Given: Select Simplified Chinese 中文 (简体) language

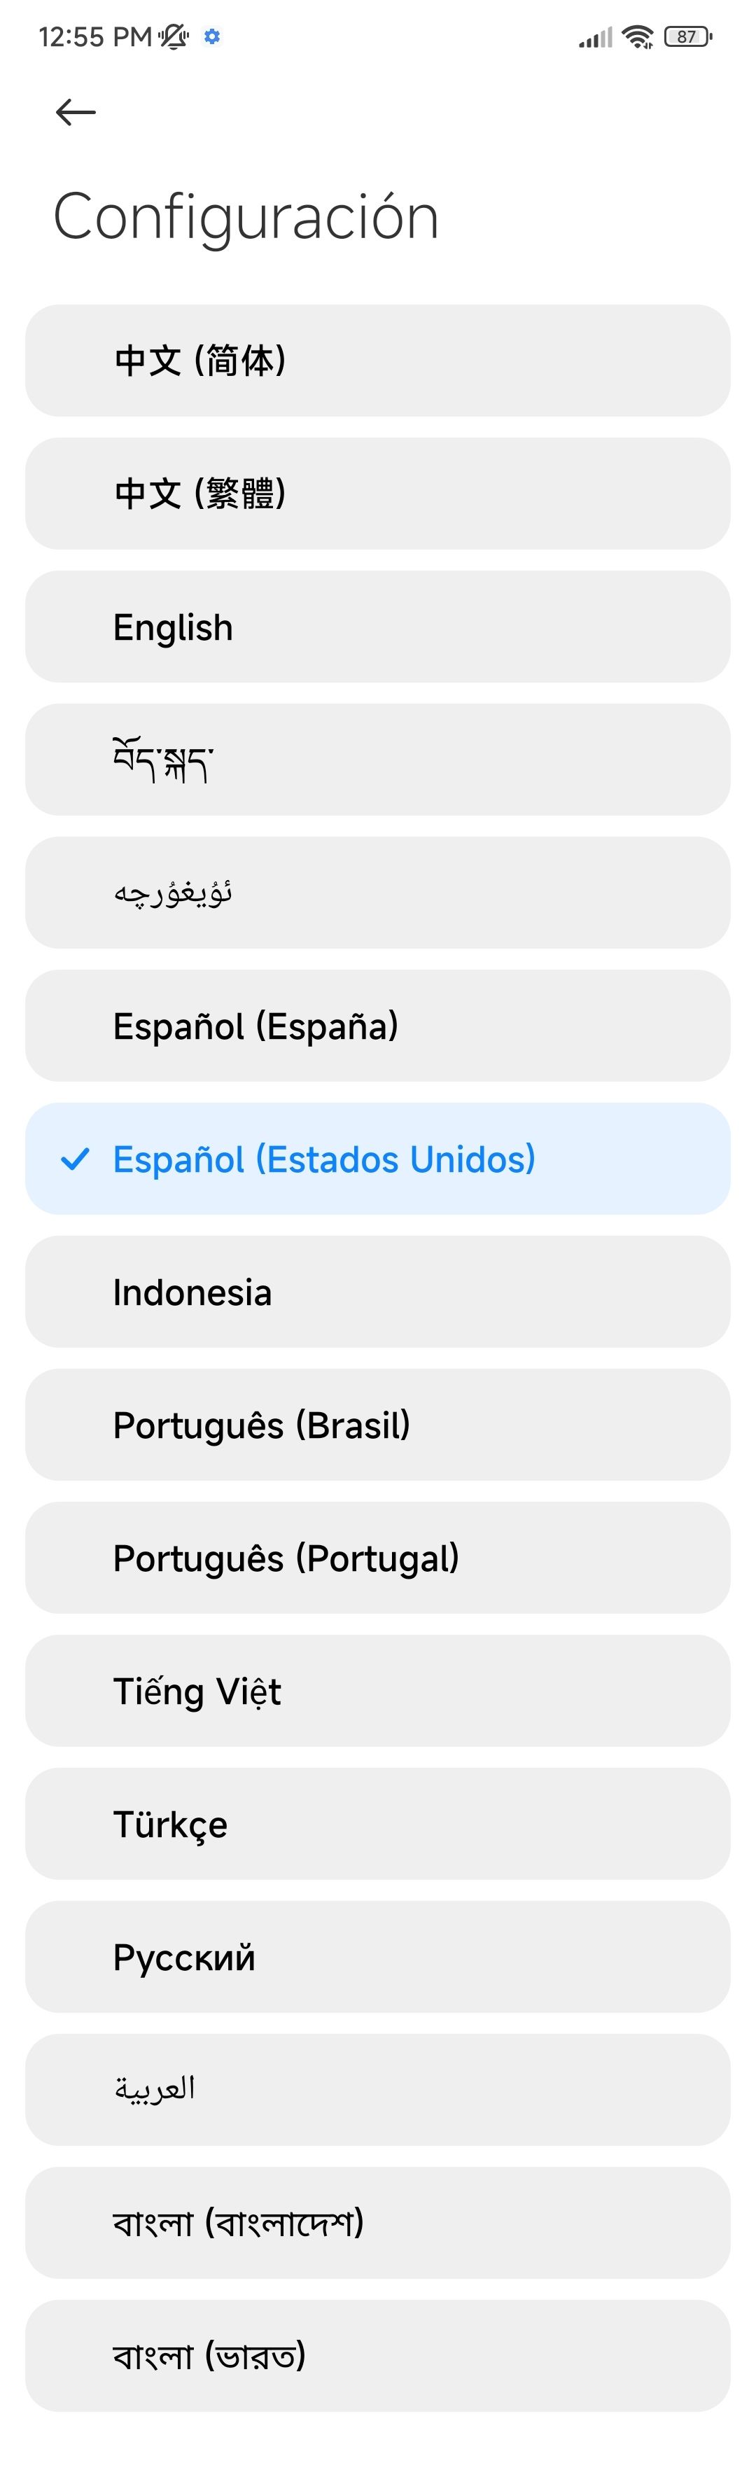Looking at the screenshot, I should click(377, 361).
